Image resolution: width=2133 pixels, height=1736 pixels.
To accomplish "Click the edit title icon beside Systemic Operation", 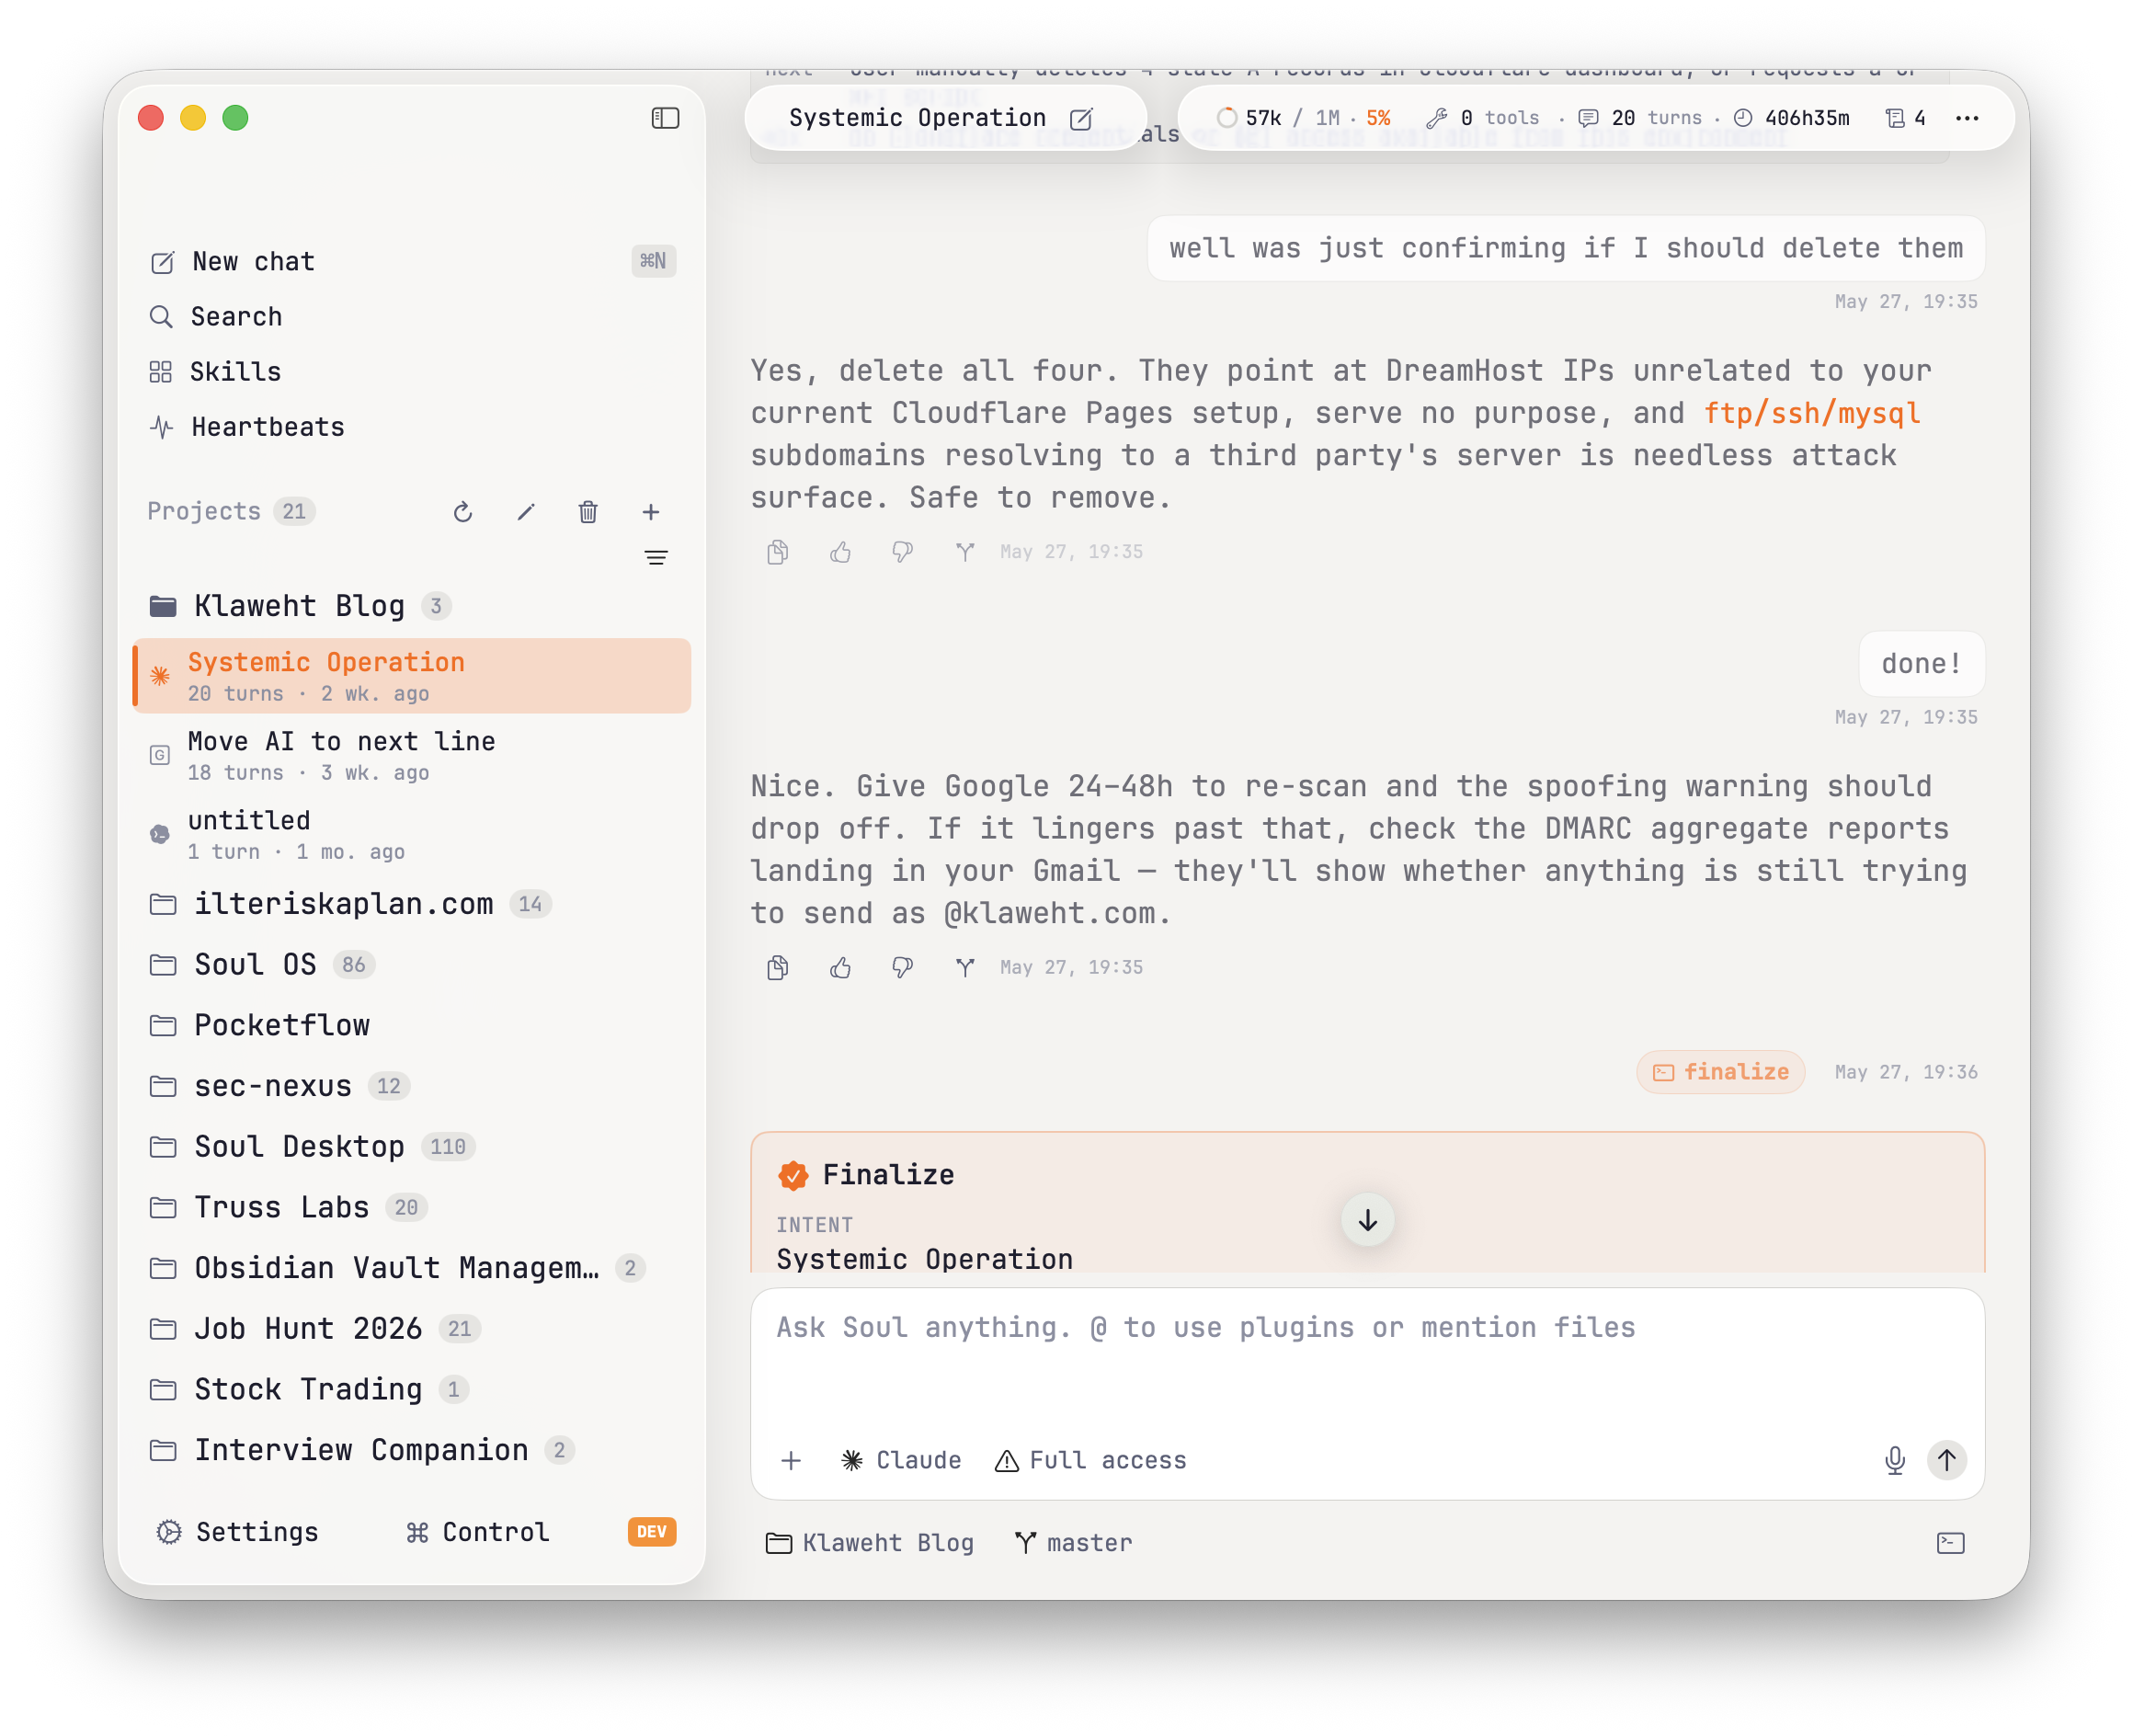I will click(x=1081, y=119).
